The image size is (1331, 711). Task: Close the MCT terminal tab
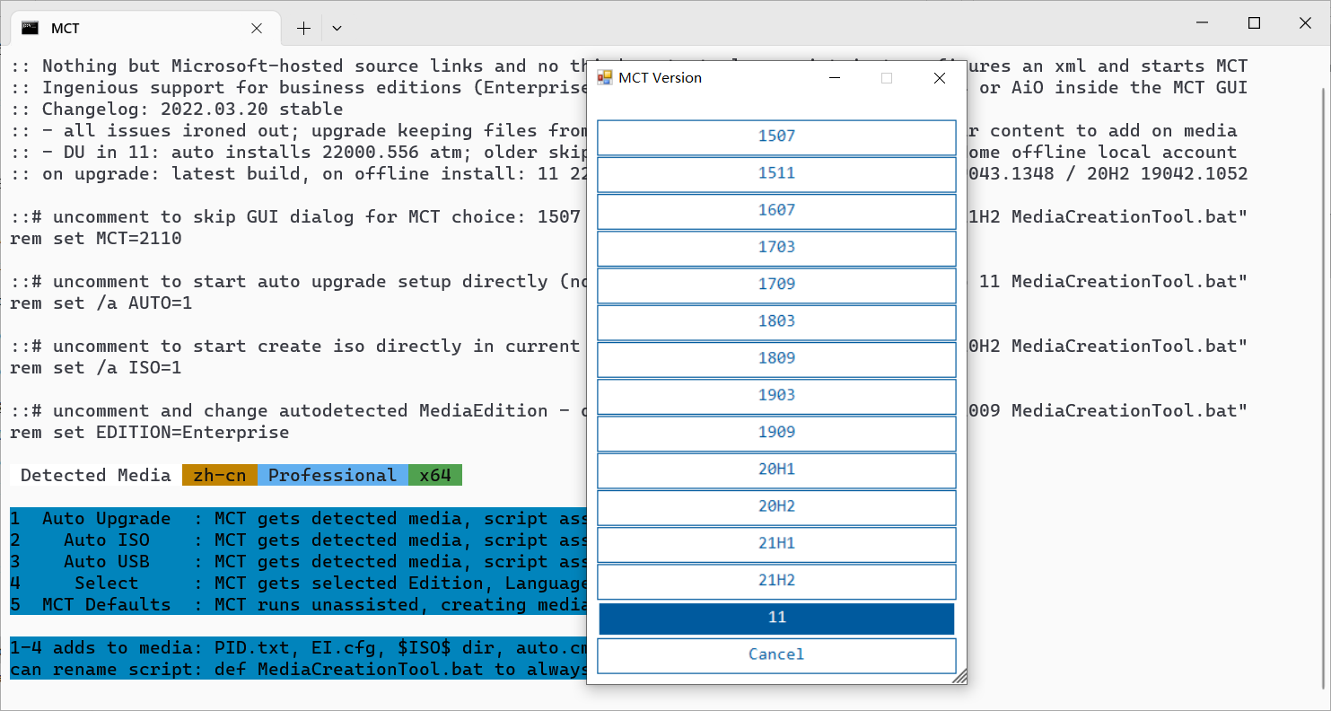point(257,28)
